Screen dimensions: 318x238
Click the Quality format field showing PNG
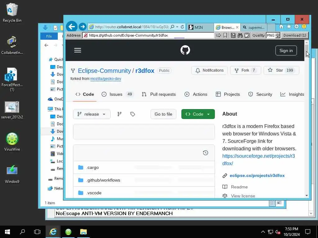click(x=271, y=35)
